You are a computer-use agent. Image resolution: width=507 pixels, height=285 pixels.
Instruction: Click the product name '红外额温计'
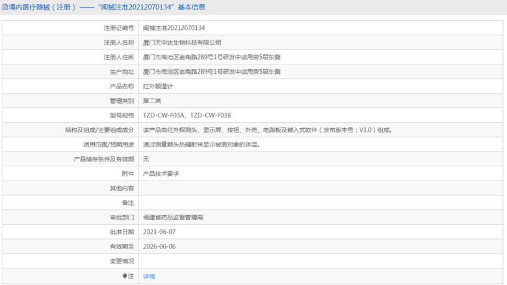[x=158, y=86]
